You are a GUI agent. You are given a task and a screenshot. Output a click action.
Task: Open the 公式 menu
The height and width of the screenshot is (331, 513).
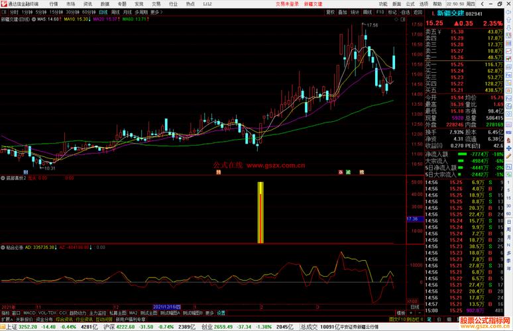(x=410, y=4)
